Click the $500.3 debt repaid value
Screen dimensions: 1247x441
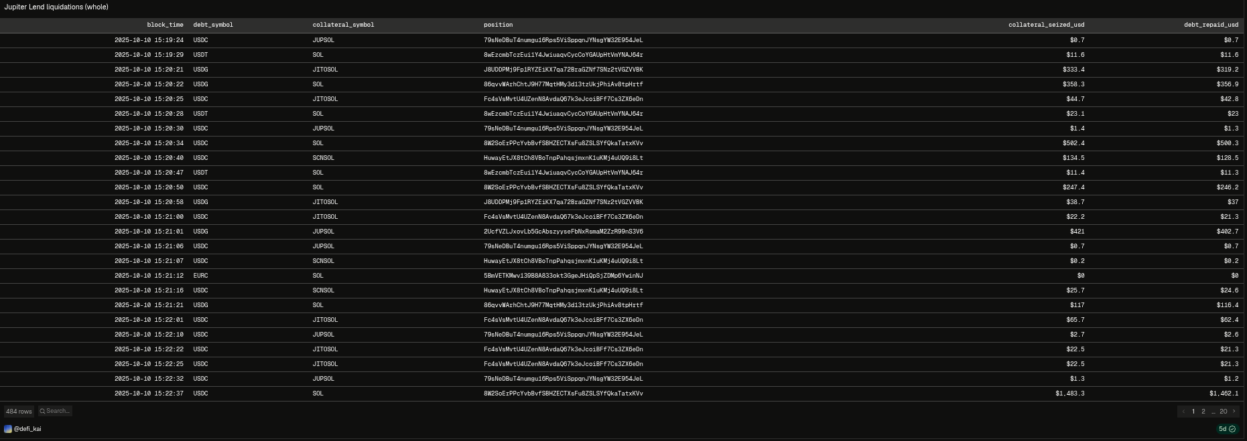click(x=1228, y=143)
